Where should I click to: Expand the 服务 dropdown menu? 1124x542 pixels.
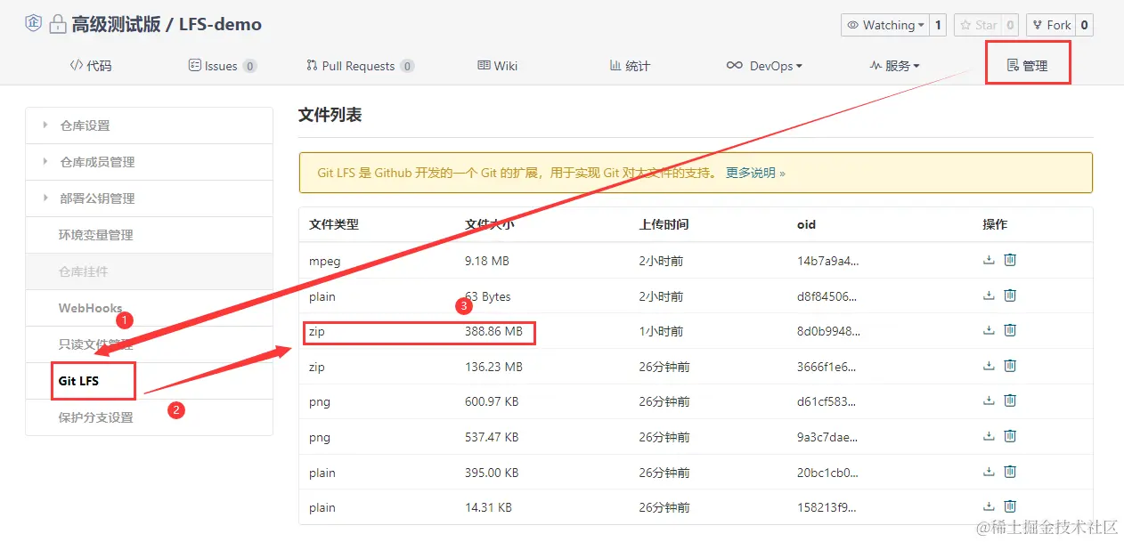tap(895, 66)
